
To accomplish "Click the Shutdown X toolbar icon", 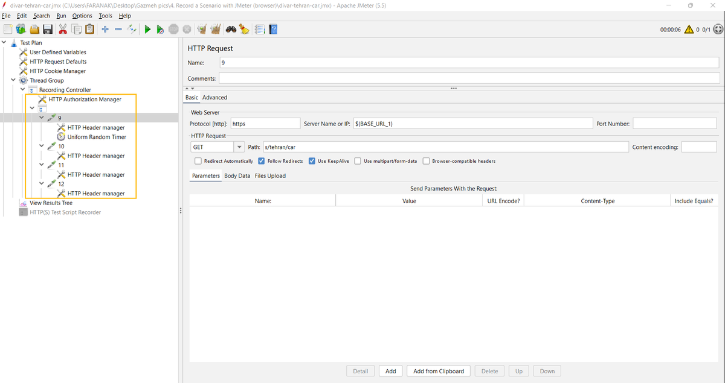I will click(187, 29).
